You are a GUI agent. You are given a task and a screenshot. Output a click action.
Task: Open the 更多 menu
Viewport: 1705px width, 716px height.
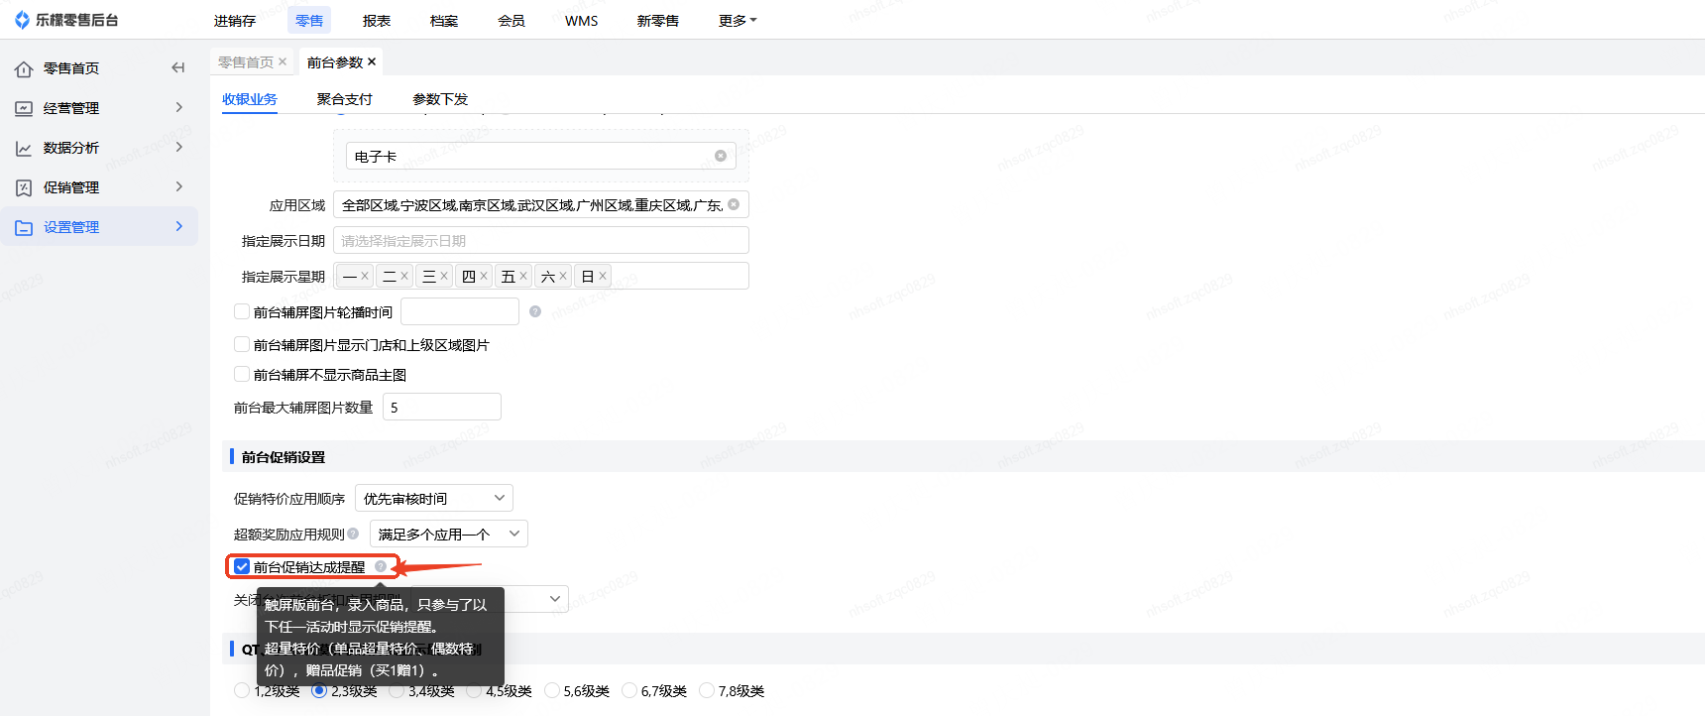(738, 20)
